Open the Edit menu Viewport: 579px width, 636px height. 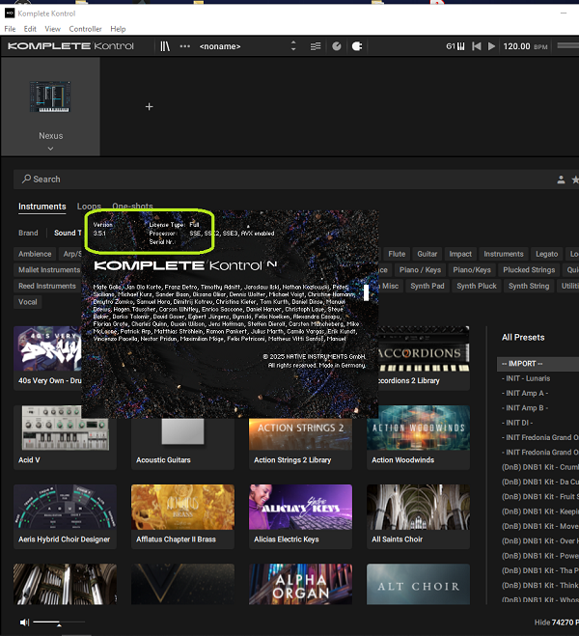click(x=30, y=29)
